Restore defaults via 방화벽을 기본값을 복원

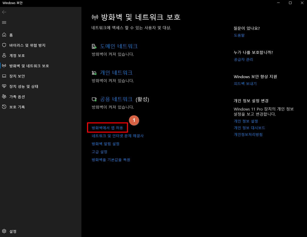tap(111, 160)
